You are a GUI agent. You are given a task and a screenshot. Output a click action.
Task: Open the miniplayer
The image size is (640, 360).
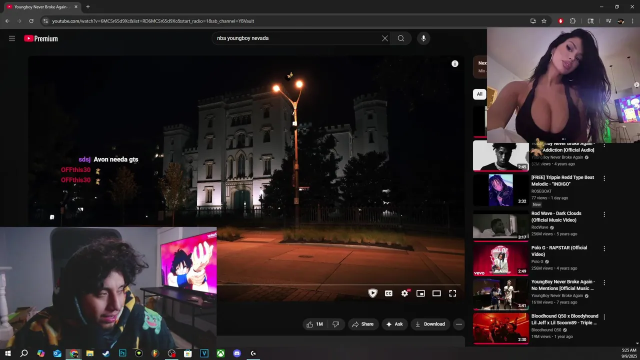(420, 293)
